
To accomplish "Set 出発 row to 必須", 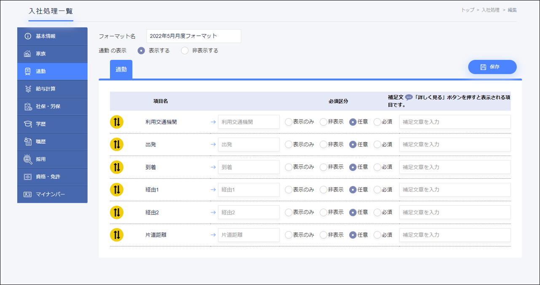I will (x=377, y=145).
